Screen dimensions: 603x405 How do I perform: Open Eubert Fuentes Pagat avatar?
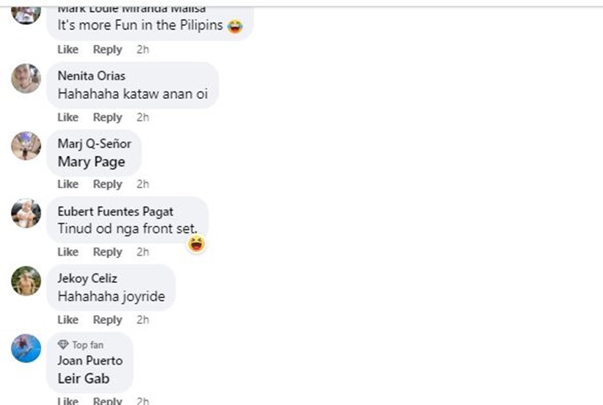pyautogui.click(x=26, y=213)
